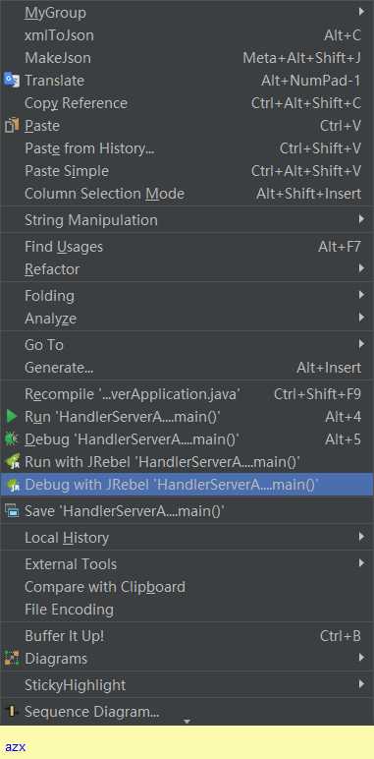
Task: Click the azx link below menu
Action: coord(16,746)
